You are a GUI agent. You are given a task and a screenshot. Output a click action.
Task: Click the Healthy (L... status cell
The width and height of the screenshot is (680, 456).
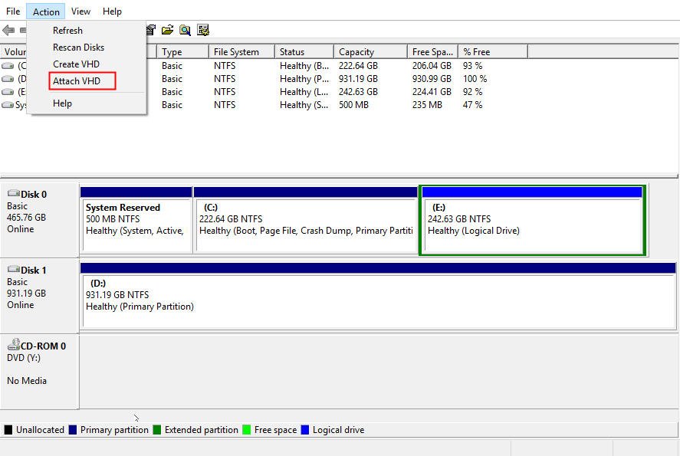(x=304, y=92)
